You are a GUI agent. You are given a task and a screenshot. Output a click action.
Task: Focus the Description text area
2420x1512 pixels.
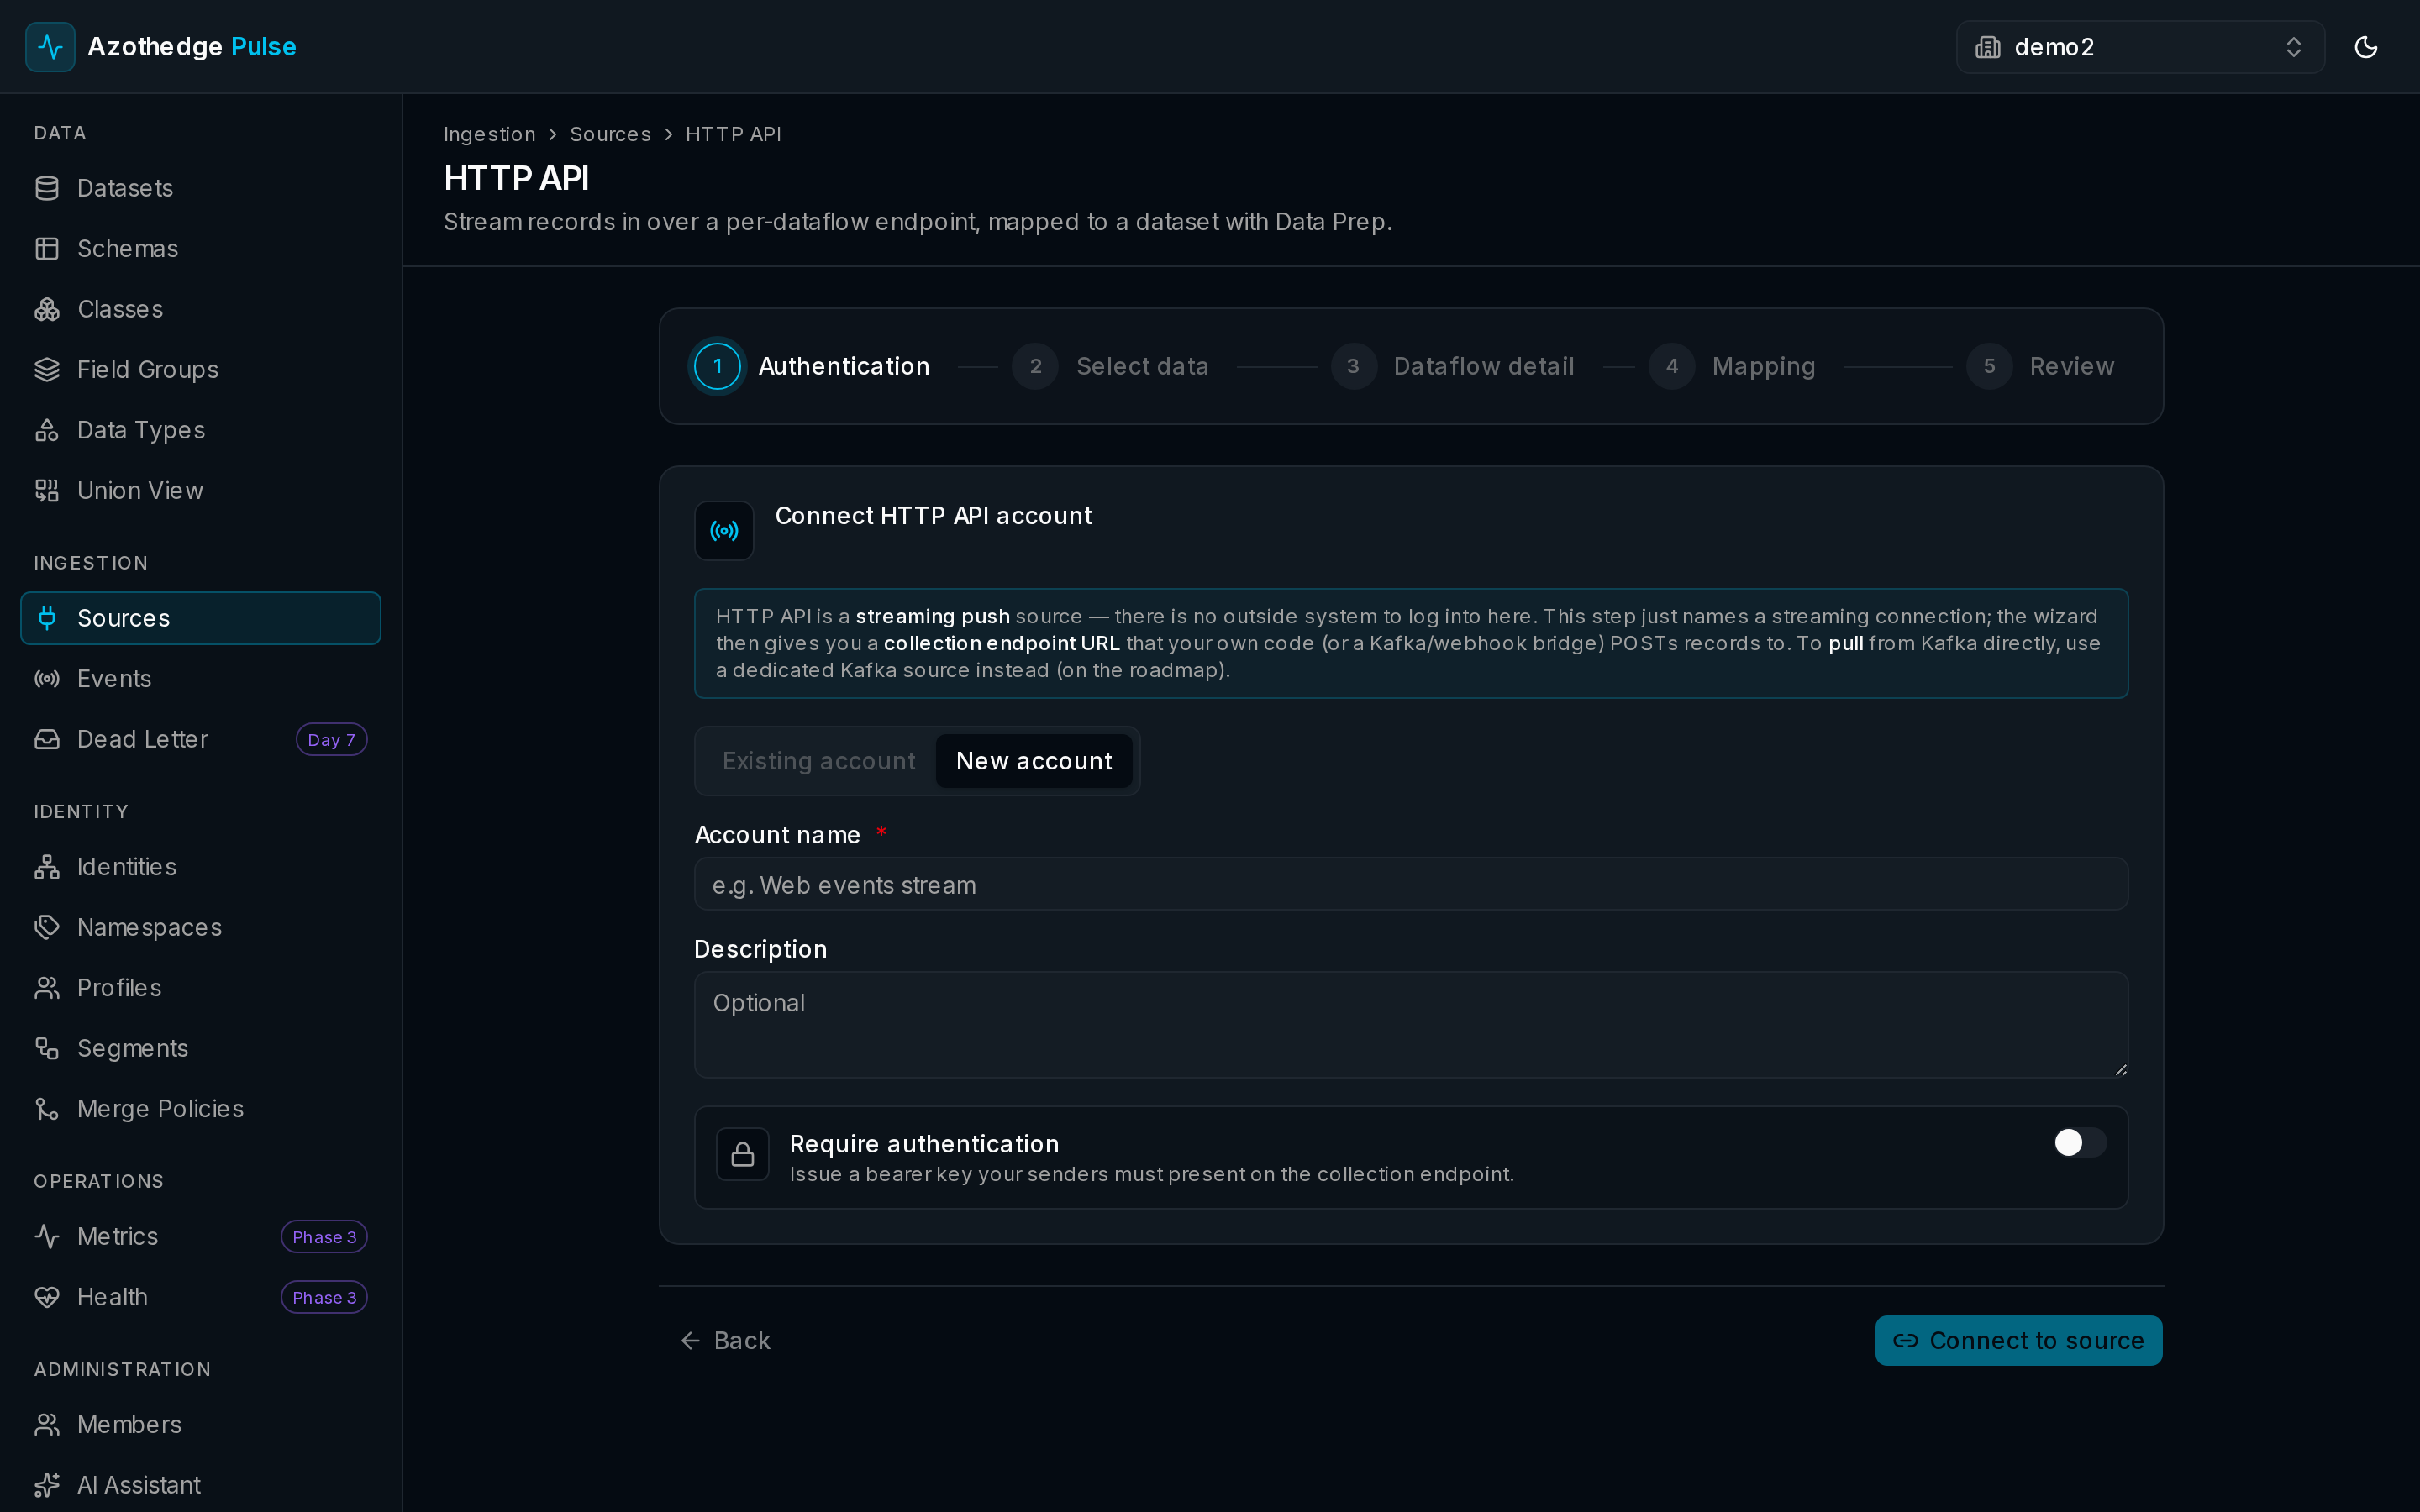pyautogui.click(x=1411, y=1025)
